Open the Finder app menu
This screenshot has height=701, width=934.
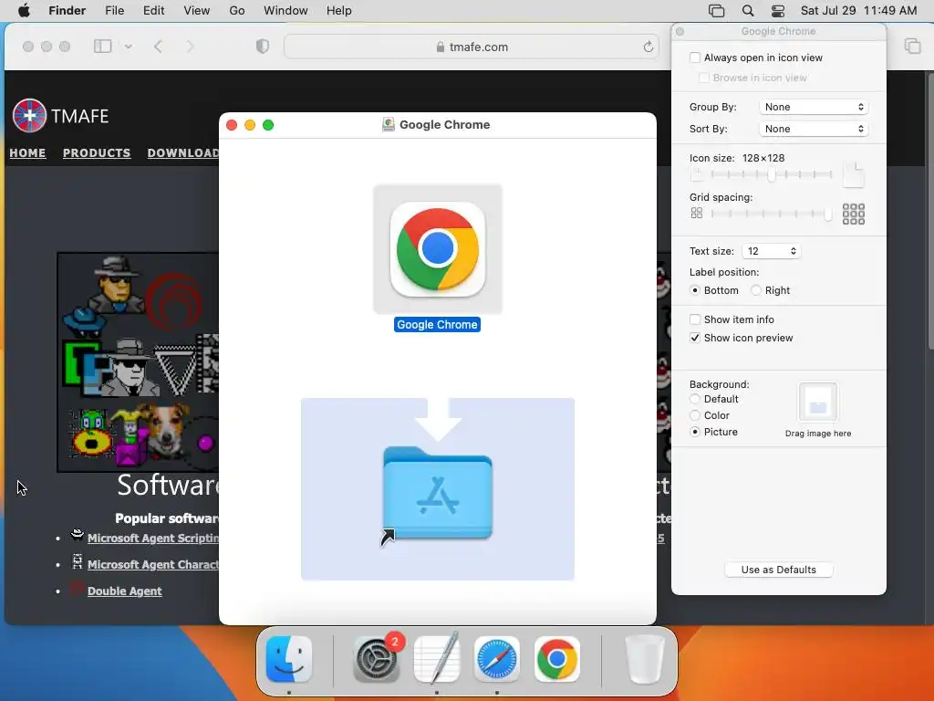coord(67,11)
